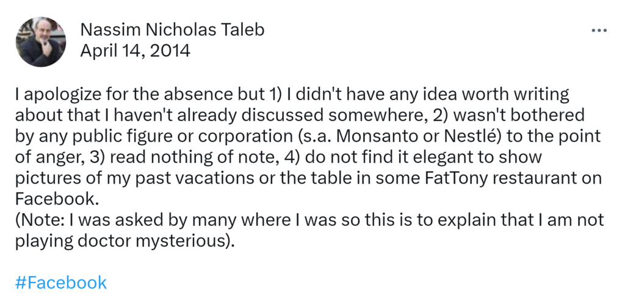Follow the #Facebook hashtag link
This screenshot has height=307, width=625.
tap(60, 283)
